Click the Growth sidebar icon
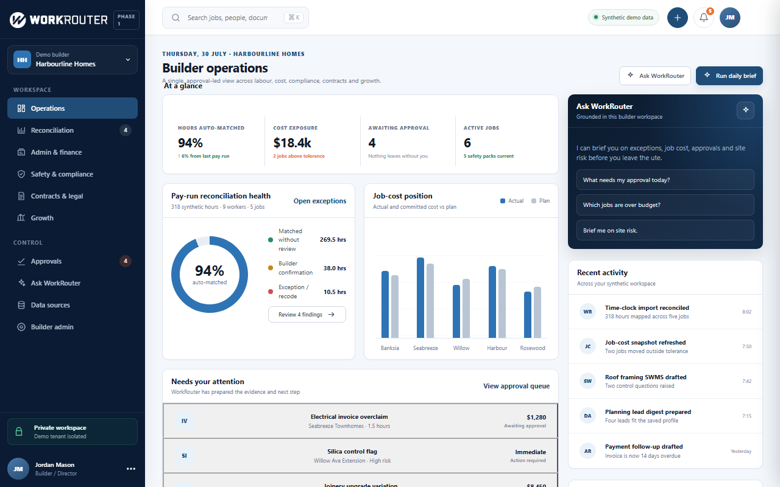This screenshot has width=780, height=487. (x=21, y=218)
